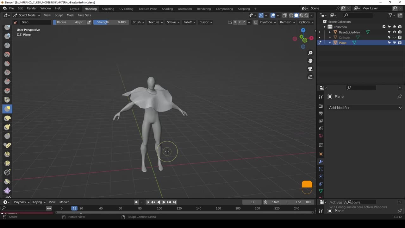This screenshot has height=228, width=405.
Task: Jump to the timeline end frame
Action: (x=174, y=202)
